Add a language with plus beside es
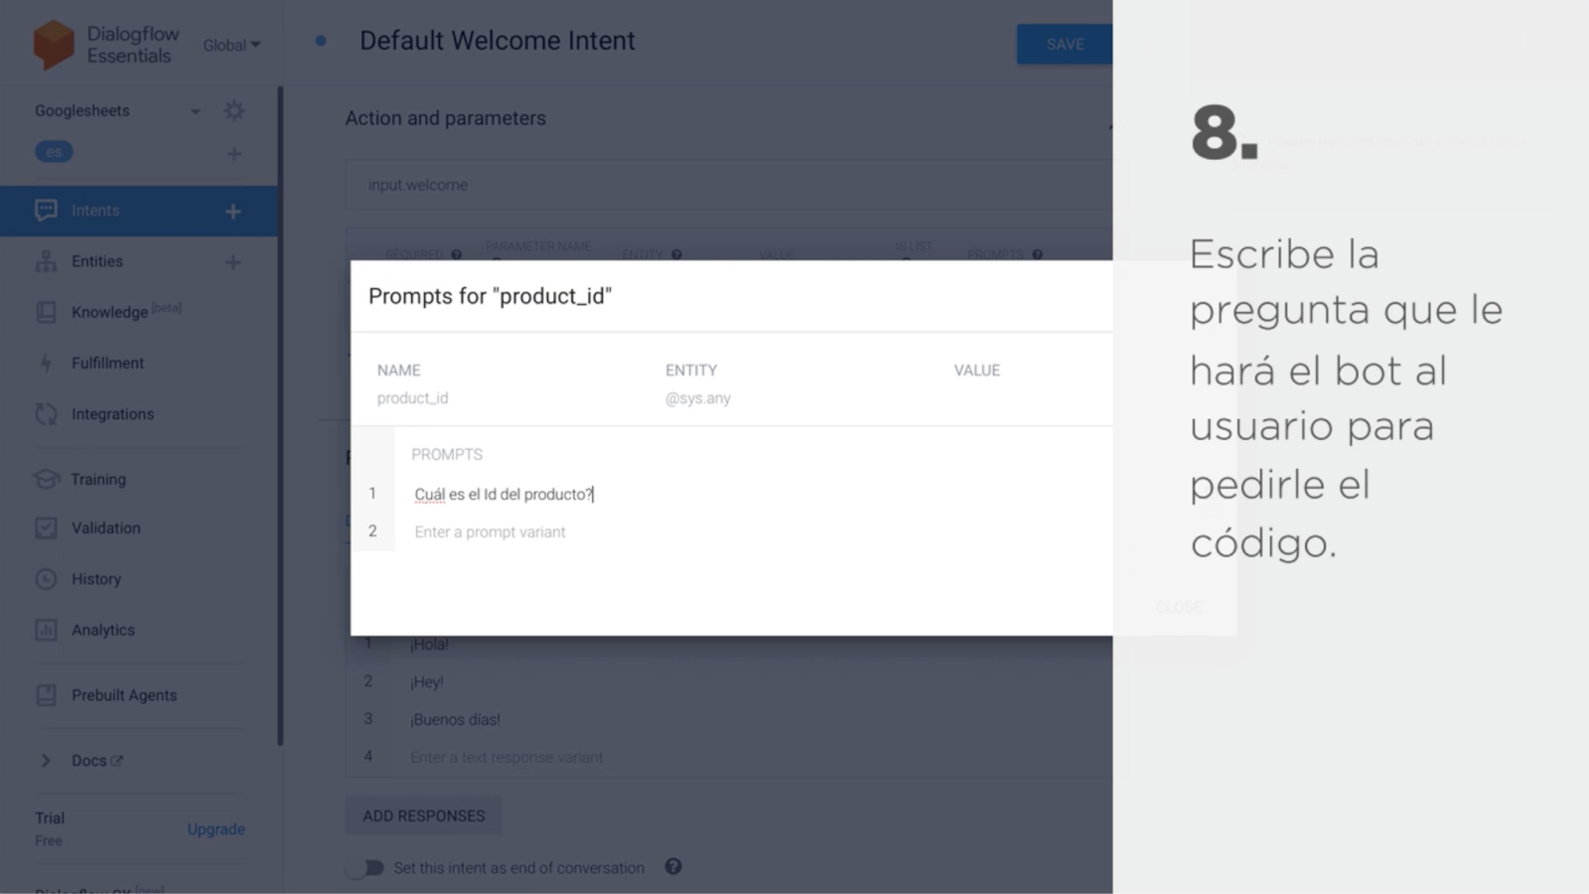The width and height of the screenshot is (1589, 894). [x=234, y=154]
